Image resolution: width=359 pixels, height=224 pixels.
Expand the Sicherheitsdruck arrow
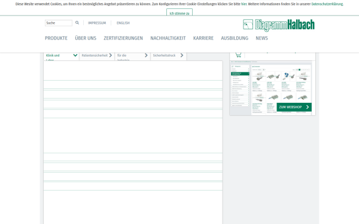click(x=182, y=56)
